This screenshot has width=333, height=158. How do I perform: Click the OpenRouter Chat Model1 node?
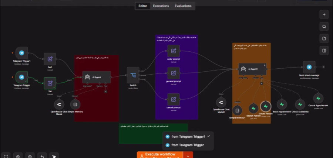[221, 103]
